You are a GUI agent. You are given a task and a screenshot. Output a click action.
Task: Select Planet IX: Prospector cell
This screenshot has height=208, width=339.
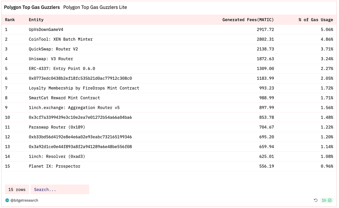coord(55,166)
